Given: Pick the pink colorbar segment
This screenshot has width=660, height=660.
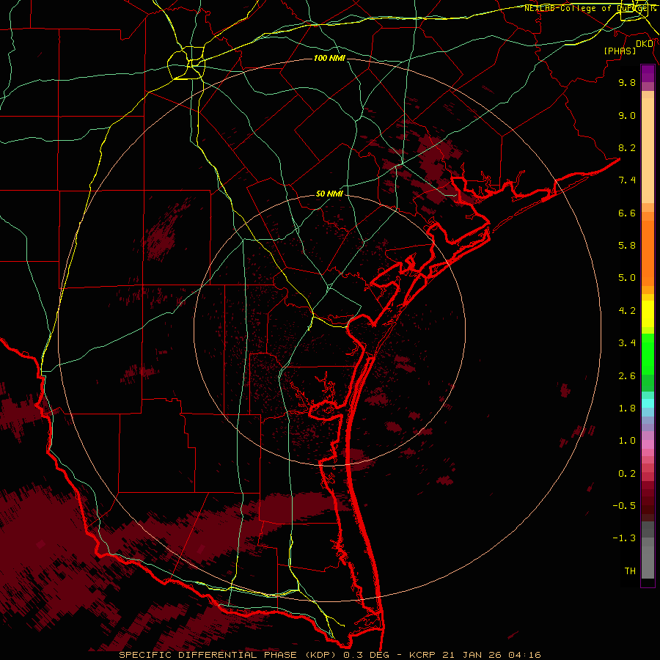Looking at the screenshot, I should click(x=648, y=444).
